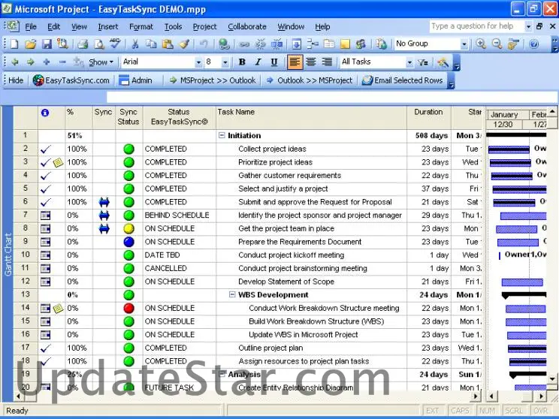Screen dimensions: 559x419
Task: Toggle italic formatting
Action: (x=258, y=62)
